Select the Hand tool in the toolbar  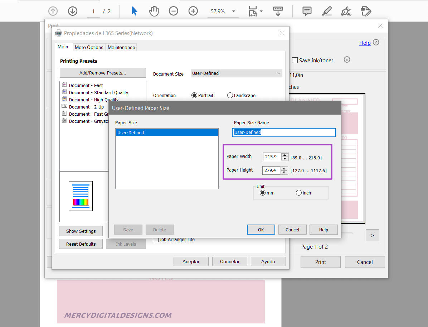click(154, 11)
